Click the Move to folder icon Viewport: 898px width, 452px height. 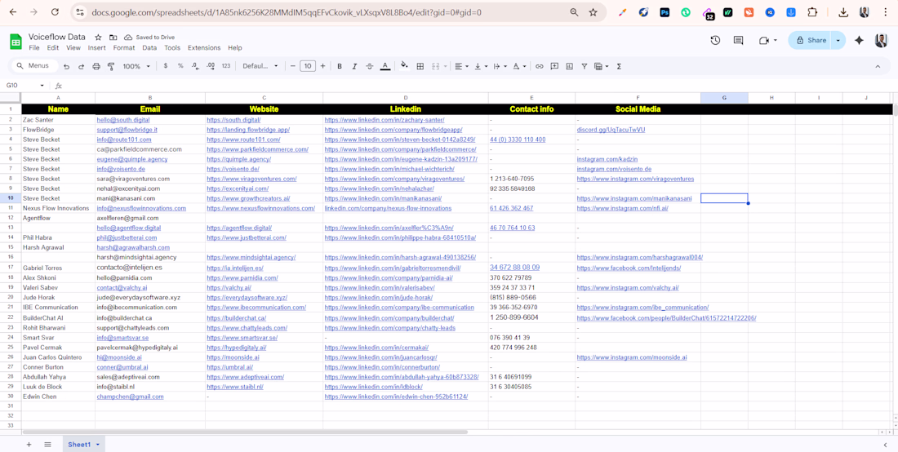113,37
